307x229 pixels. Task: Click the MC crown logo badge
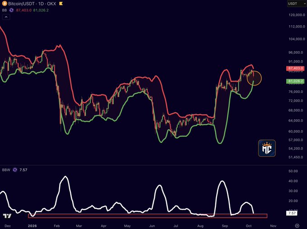pos(267,148)
